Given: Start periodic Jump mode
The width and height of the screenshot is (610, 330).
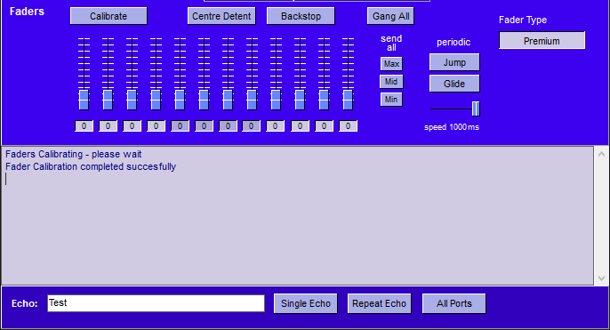Looking at the screenshot, I should pyautogui.click(x=454, y=62).
